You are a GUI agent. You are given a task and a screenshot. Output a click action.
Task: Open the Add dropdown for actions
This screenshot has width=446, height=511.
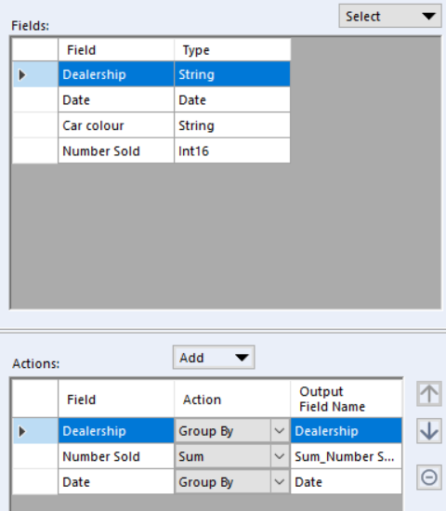pyautogui.click(x=214, y=358)
